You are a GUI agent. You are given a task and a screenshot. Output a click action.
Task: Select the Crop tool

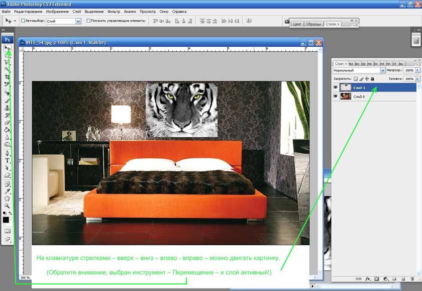click(x=7, y=76)
